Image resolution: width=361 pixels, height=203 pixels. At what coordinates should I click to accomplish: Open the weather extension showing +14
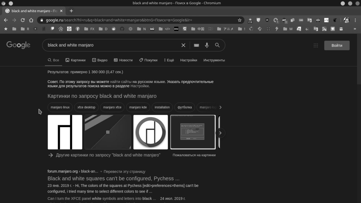point(250,20)
